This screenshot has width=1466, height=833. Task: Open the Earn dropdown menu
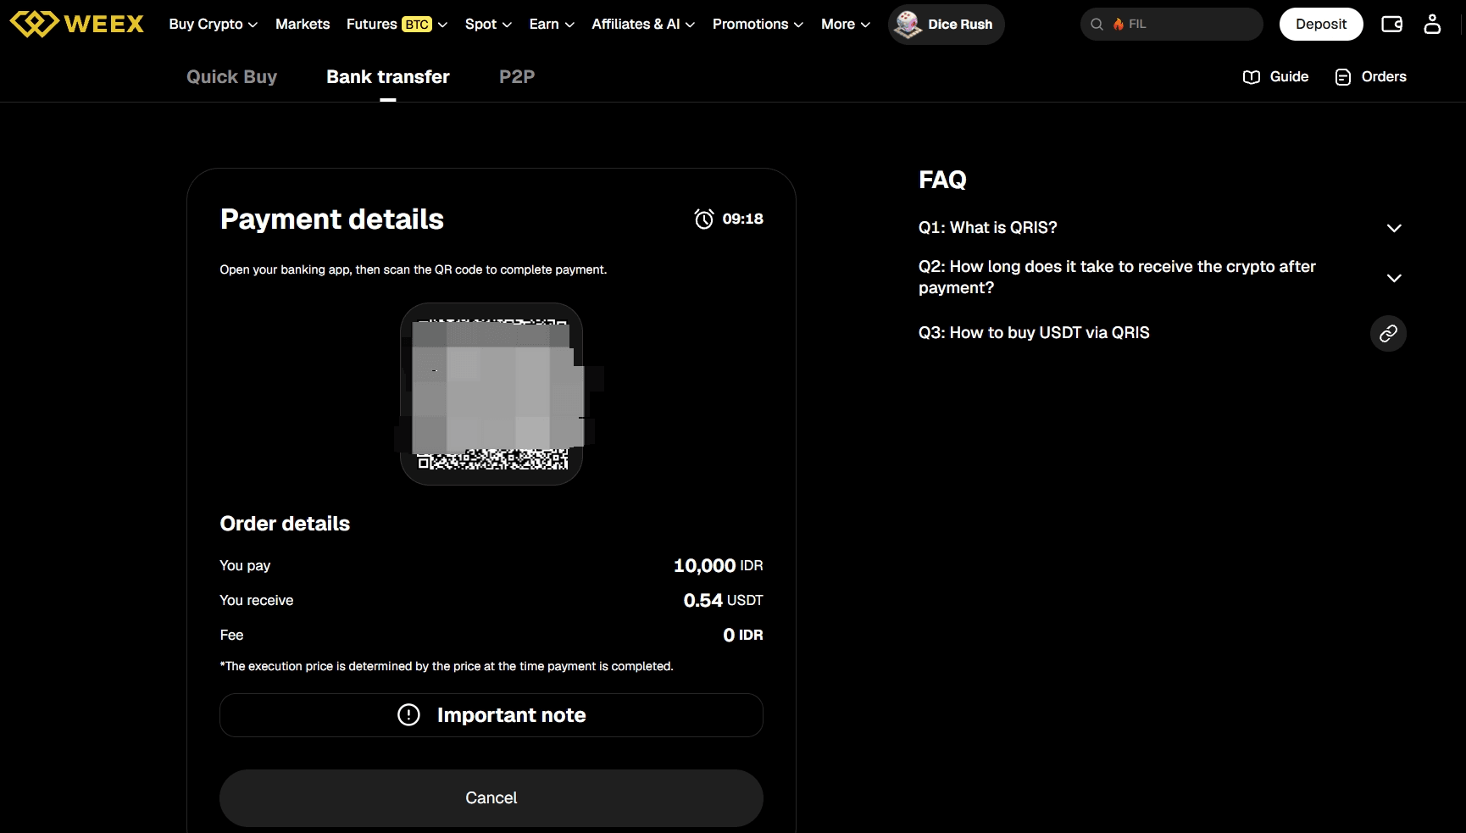click(x=552, y=25)
